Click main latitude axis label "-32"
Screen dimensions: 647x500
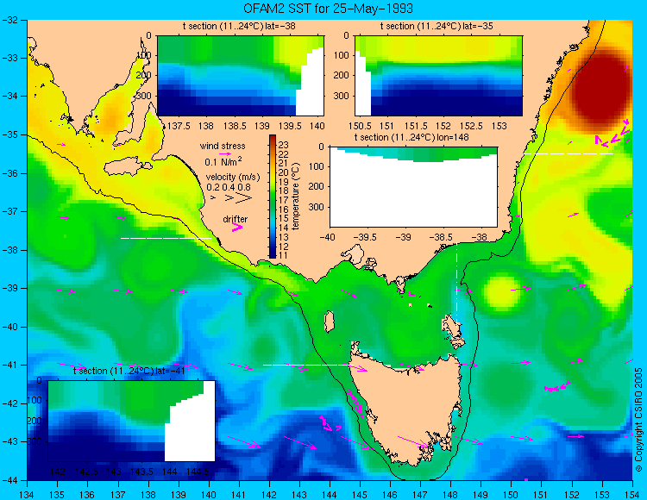tap(10, 20)
